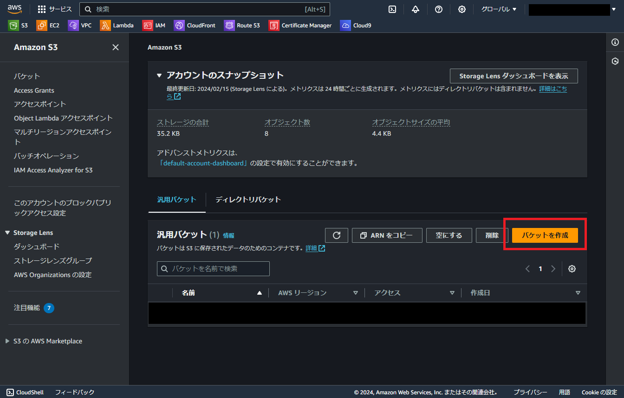This screenshot has height=398, width=624.
Task: Switch to the ディレクトリバケット tab
Action: (248, 199)
